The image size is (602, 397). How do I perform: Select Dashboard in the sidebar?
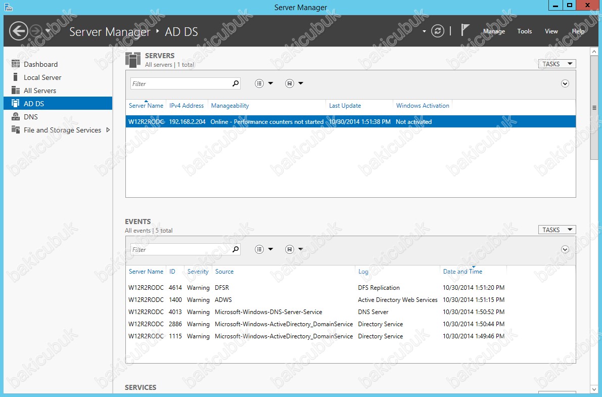pos(58,64)
